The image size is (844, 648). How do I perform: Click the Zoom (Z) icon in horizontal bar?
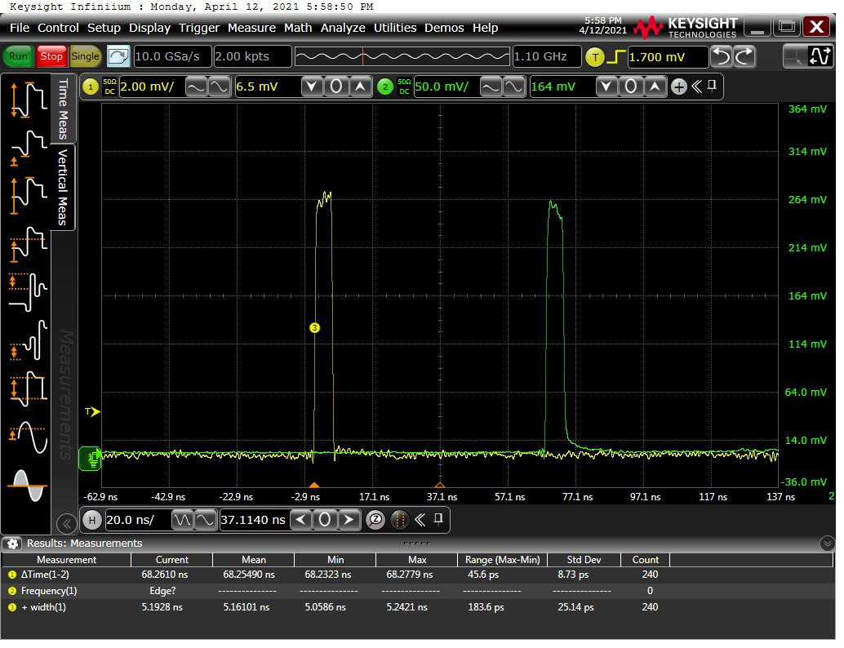click(x=375, y=519)
